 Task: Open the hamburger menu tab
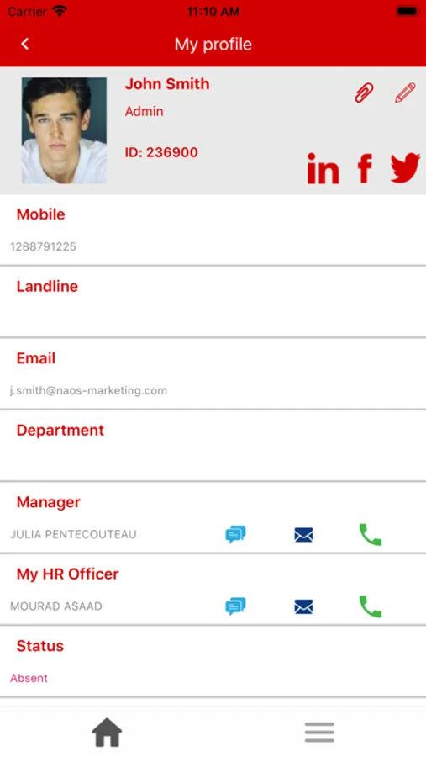point(319,733)
